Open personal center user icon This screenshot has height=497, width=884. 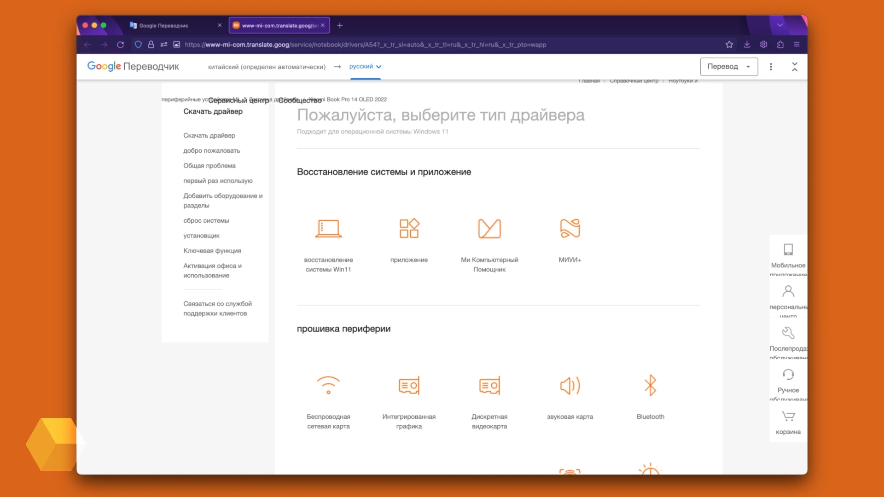coord(788,291)
